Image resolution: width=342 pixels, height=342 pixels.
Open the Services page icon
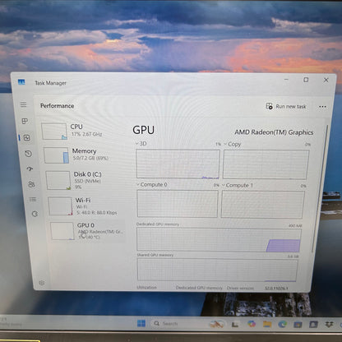[35, 214]
